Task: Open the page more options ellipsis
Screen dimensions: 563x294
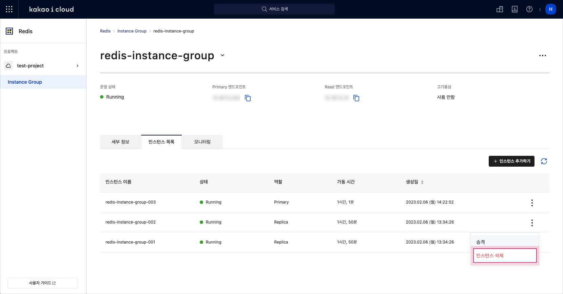Action: [x=543, y=56]
